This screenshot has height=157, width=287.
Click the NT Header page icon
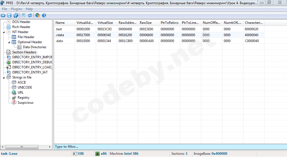[9, 32]
